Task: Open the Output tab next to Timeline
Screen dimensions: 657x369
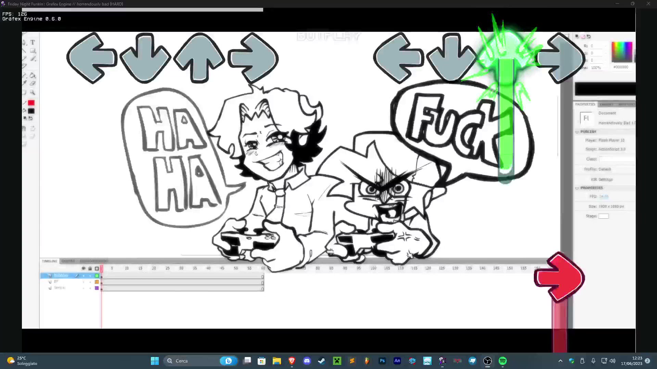Action: tap(68, 261)
